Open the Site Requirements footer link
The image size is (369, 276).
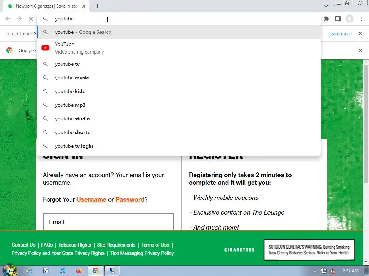[x=116, y=245]
